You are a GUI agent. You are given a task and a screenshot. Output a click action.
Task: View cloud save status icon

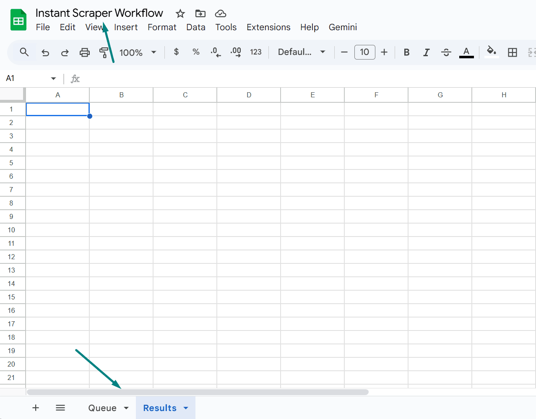tap(221, 14)
